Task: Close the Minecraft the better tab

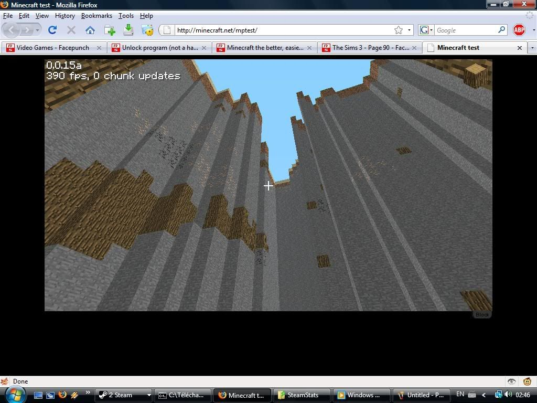Action: pos(309,48)
